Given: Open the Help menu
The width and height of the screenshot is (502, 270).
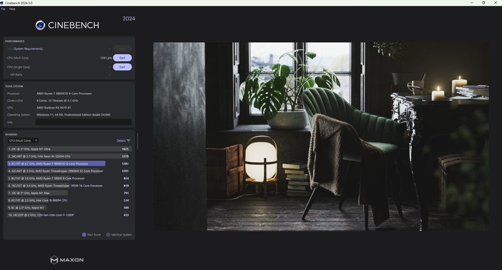Looking at the screenshot, I should 12,9.
